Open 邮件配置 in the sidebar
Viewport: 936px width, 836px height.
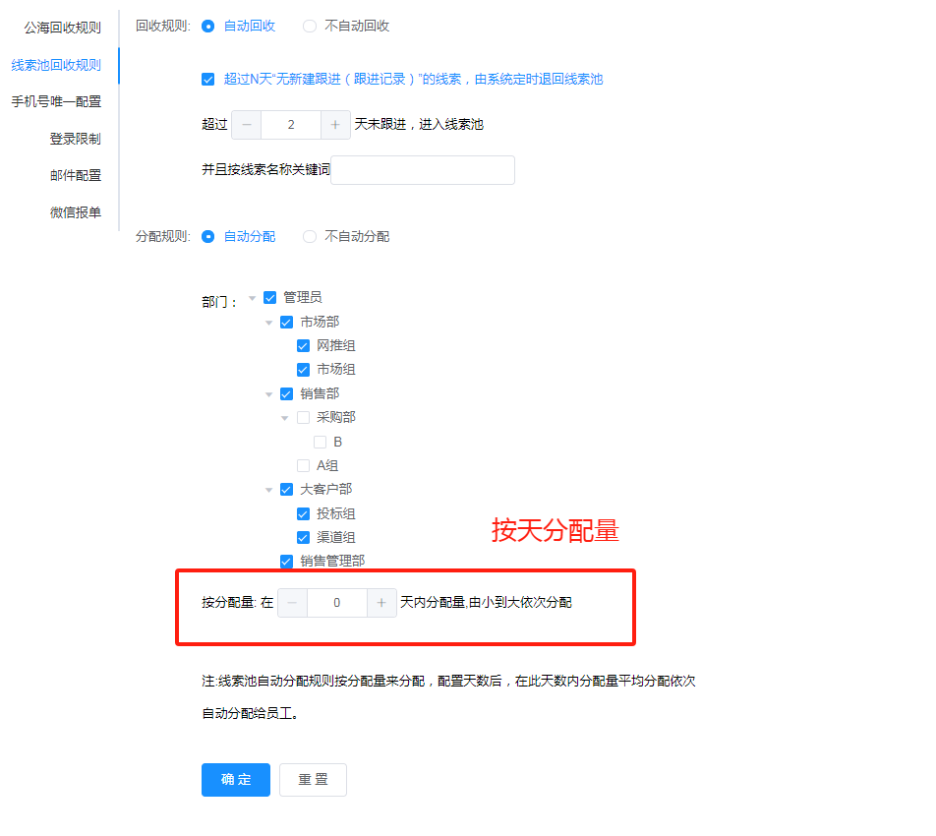[76, 176]
